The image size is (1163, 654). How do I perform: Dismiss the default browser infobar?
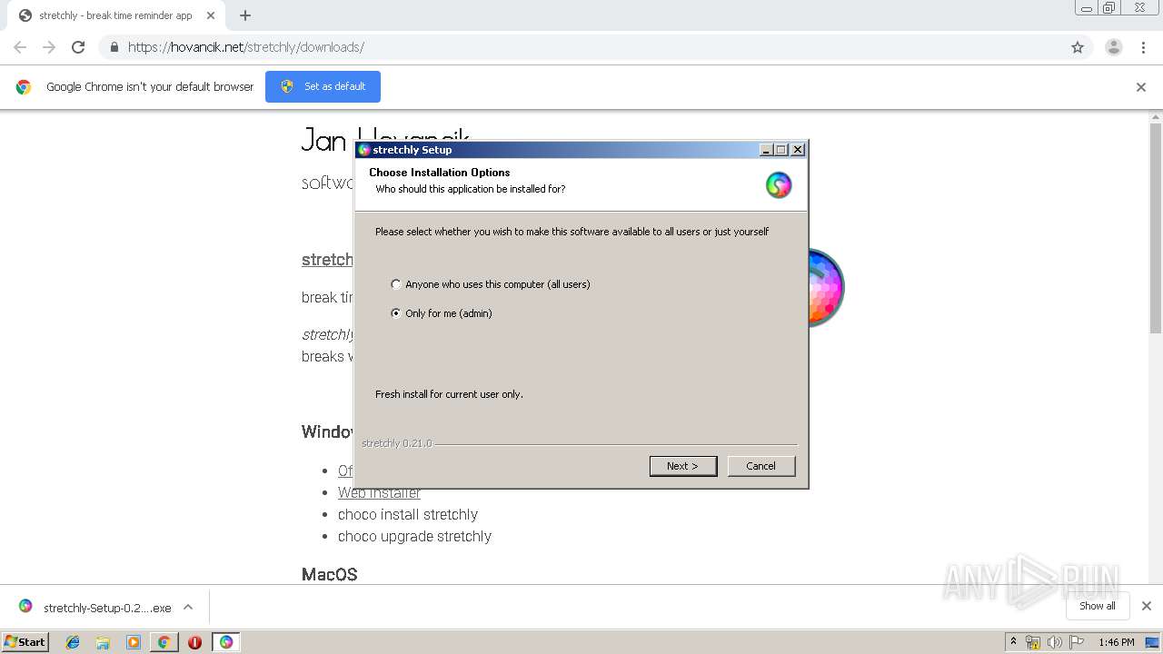point(1141,87)
